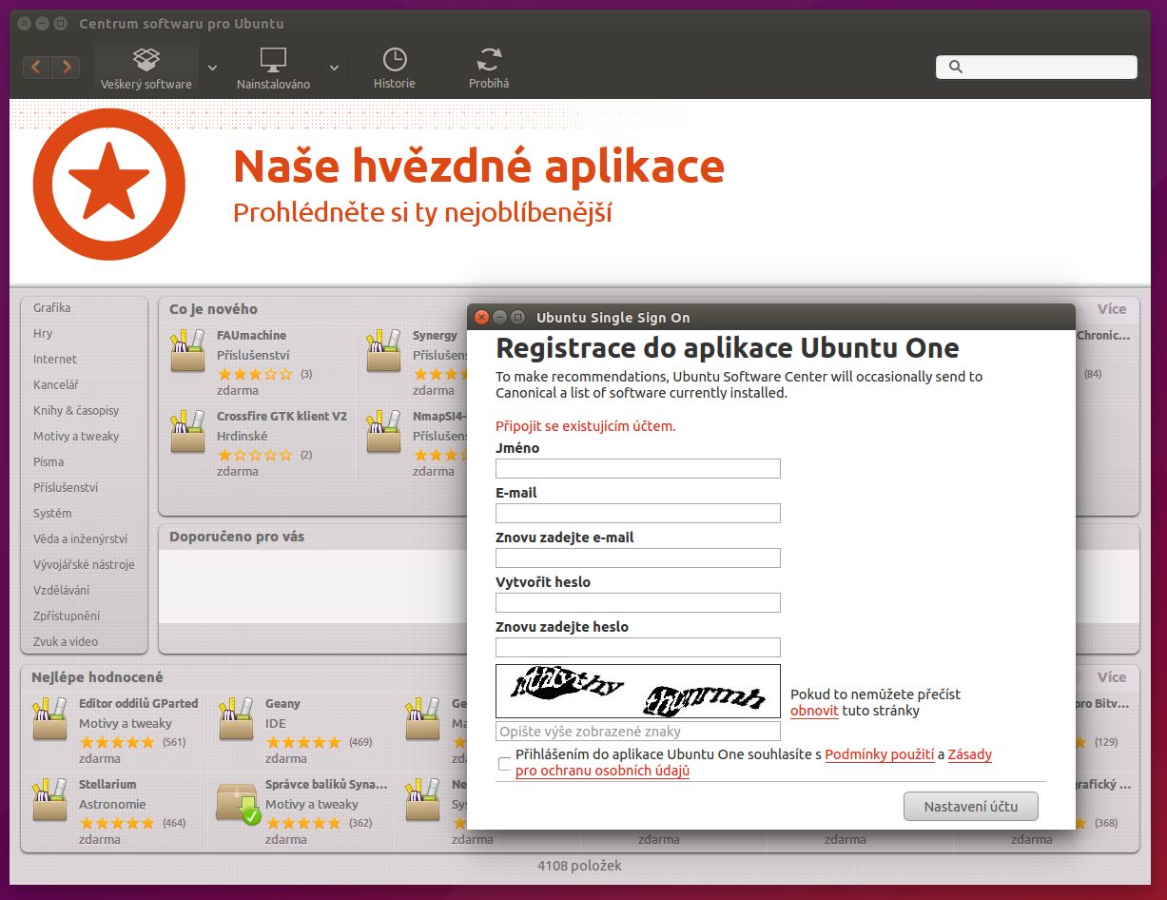
Task: Open the Příslušenství category in sidebar
Action: [66, 488]
